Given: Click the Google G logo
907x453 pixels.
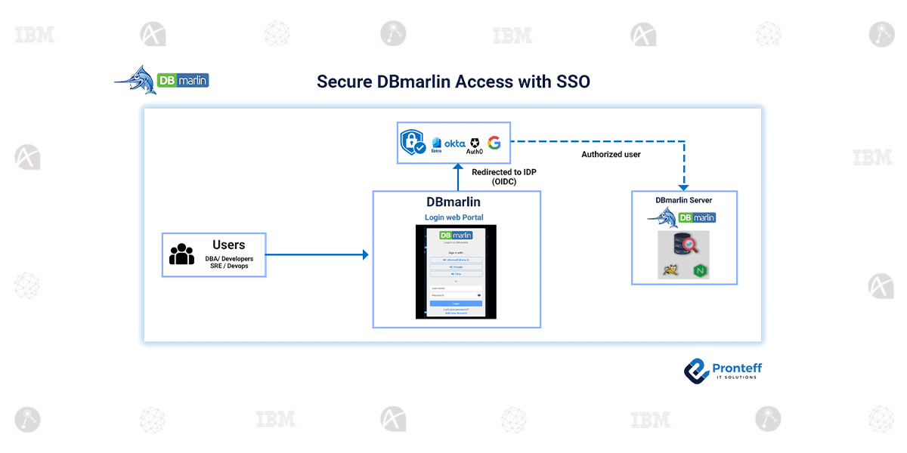Looking at the screenshot, I should pos(494,143).
